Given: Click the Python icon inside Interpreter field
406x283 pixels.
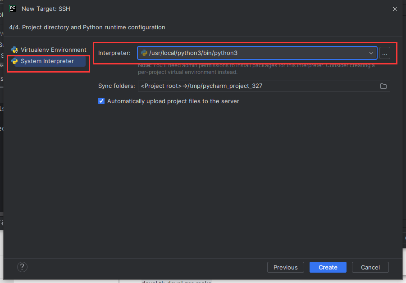Looking at the screenshot, I should 144,53.
